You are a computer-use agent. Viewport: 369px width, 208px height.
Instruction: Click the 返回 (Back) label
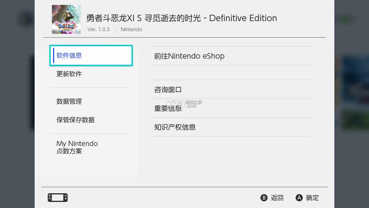click(277, 198)
